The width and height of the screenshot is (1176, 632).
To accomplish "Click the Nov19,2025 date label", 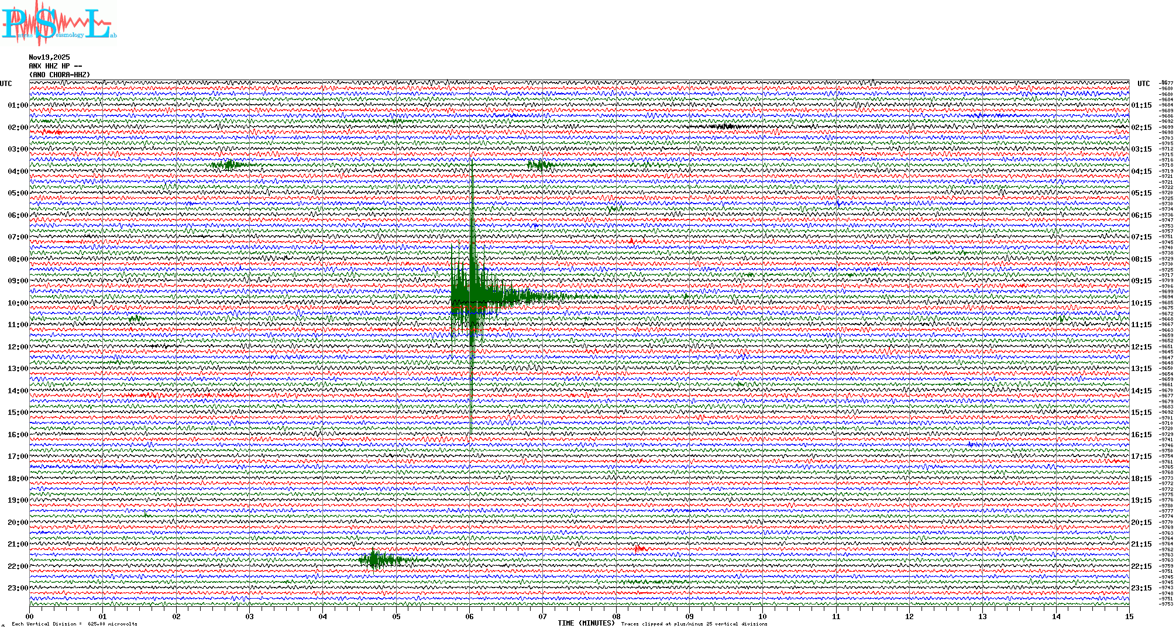I will click(49, 57).
